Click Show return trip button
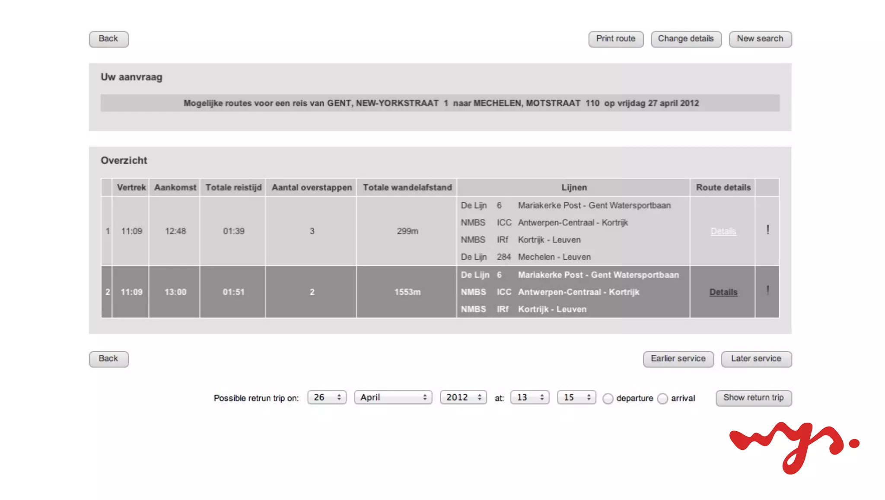 click(x=753, y=398)
